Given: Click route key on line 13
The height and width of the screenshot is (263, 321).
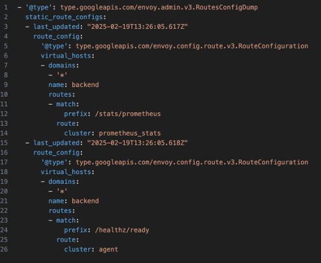Looking at the screenshot, I should (66, 123).
